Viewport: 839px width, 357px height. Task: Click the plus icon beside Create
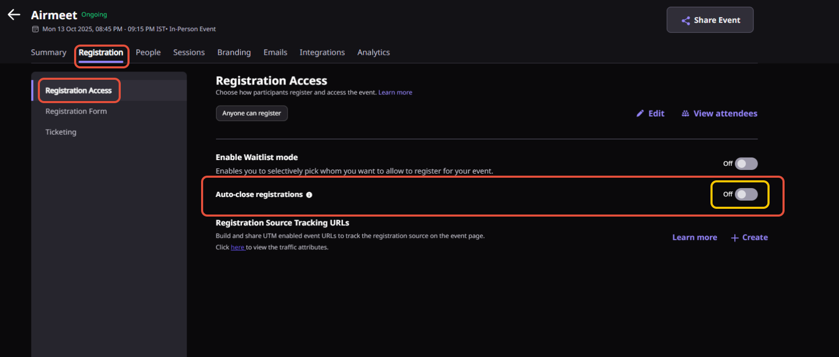(734, 238)
